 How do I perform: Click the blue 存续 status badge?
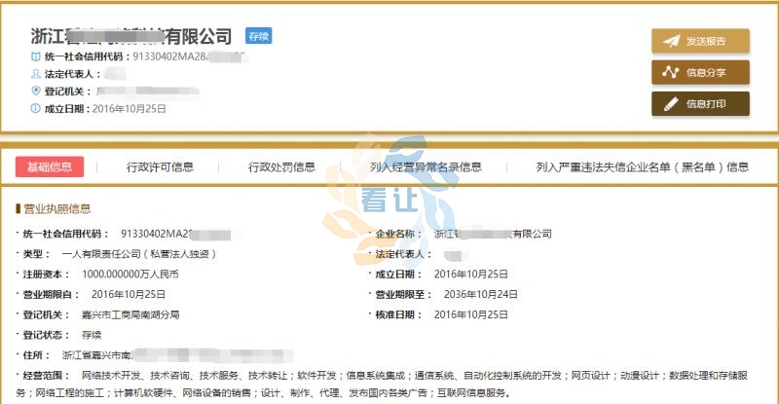click(x=258, y=36)
